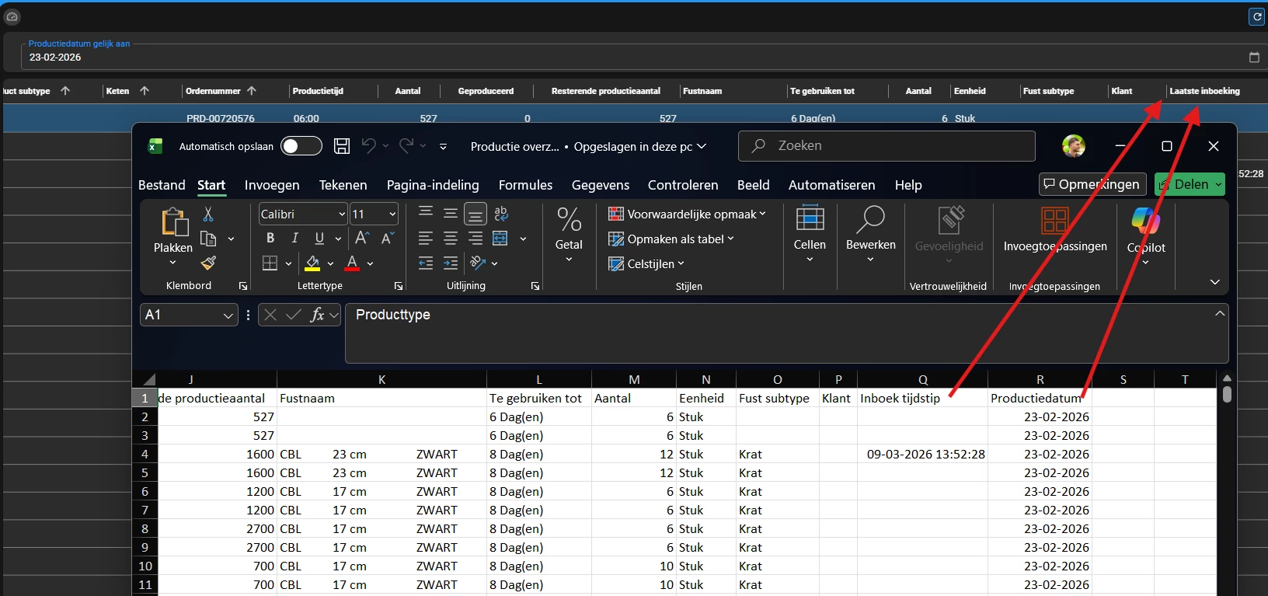The width and height of the screenshot is (1268, 596).
Task: Click the Save floppy disk icon
Action: (342, 146)
